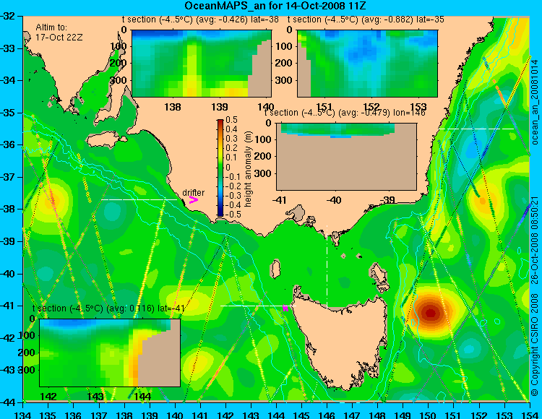Click the white dashed section line at latitude -35.5
The image size is (542, 419).
(x=476, y=129)
